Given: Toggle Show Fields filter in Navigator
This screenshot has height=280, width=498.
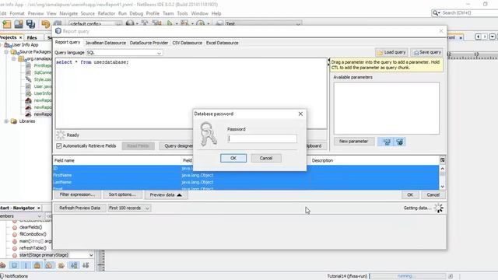Looking at the screenshot, I should pyautogui.click(x=14, y=265).
